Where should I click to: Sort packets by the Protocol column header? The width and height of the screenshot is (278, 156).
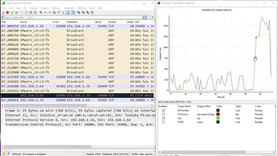tap(112, 22)
